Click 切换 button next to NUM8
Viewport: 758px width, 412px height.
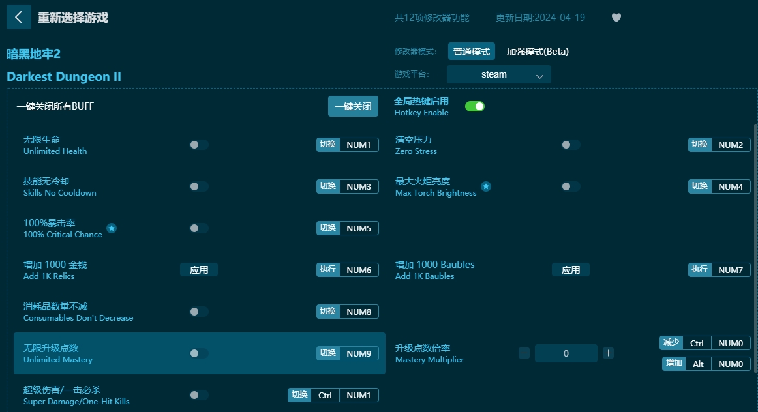coord(327,312)
